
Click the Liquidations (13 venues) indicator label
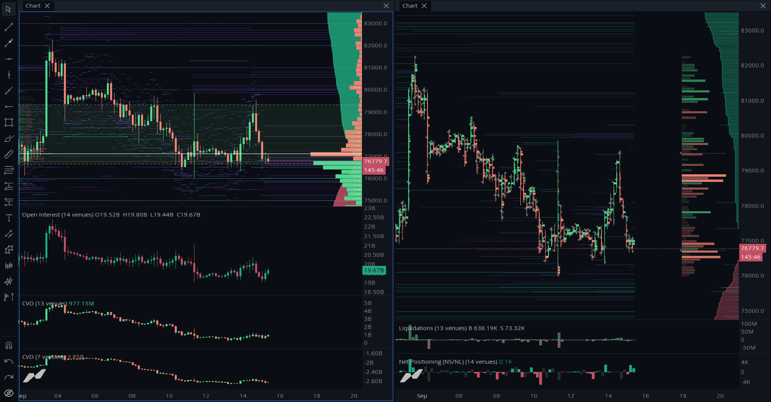(x=433, y=328)
